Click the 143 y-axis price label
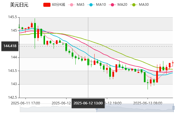The width and height of the screenshot is (192, 115). click(13, 84)
